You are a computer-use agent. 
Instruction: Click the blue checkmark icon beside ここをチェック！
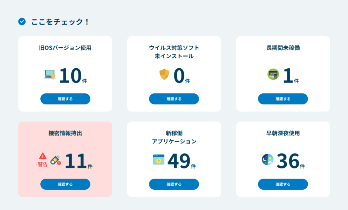[22, 21]
